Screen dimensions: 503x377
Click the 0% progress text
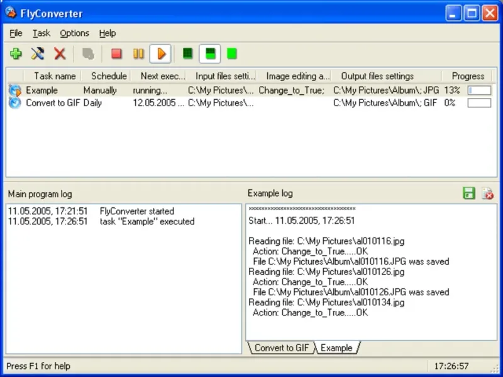450,103
